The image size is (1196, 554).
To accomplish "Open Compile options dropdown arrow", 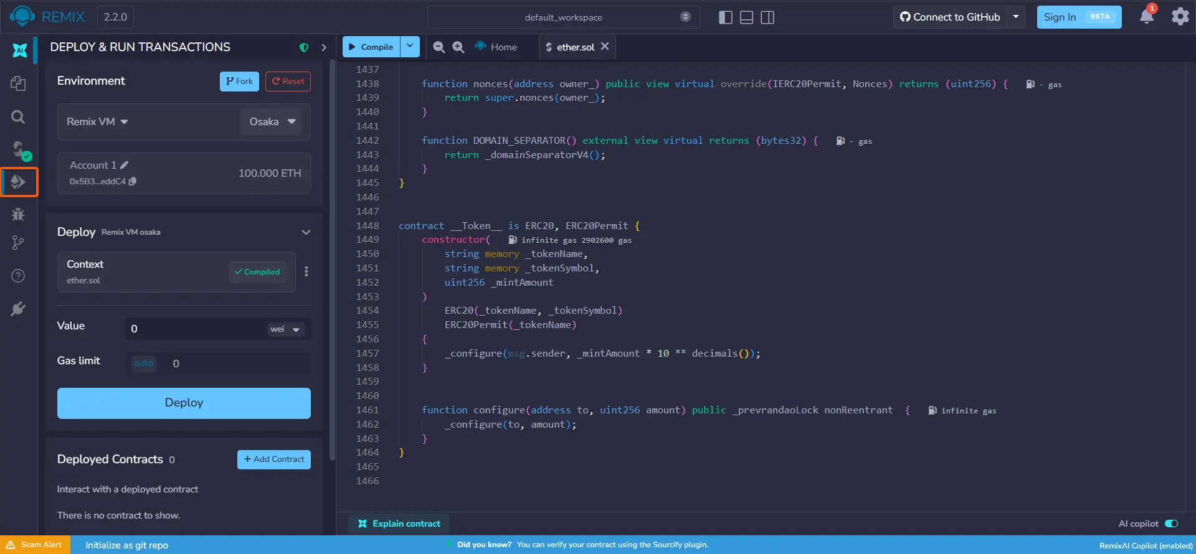I will (x=409, y=47).
